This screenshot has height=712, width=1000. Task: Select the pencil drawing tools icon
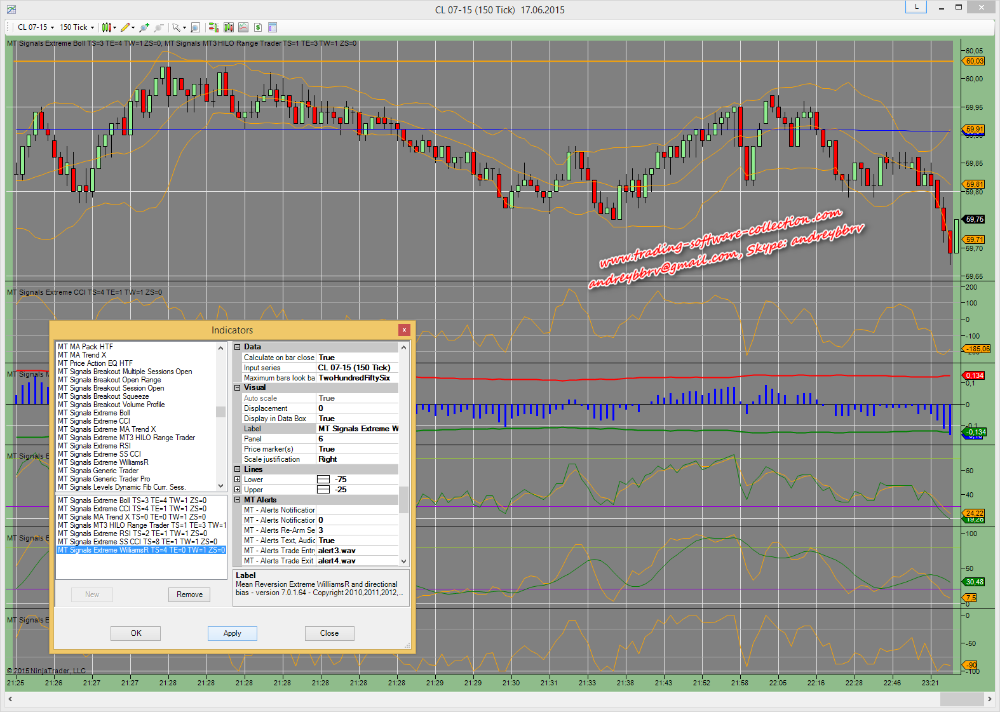click(x=126, y=27)
